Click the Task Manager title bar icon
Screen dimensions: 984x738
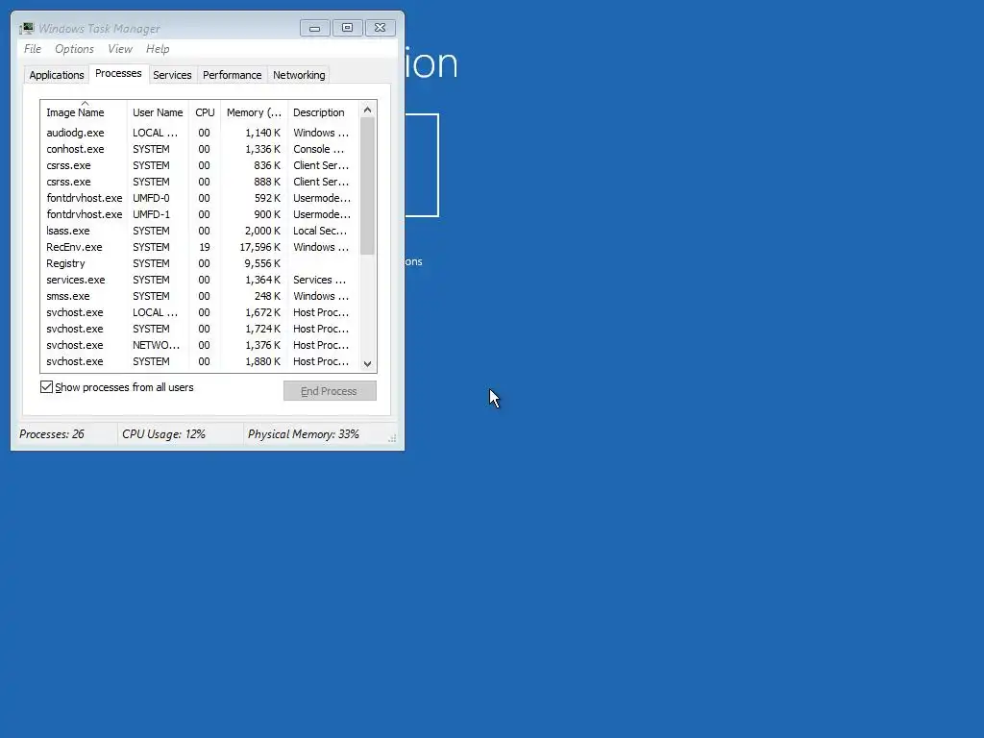(x=26, y=28)
